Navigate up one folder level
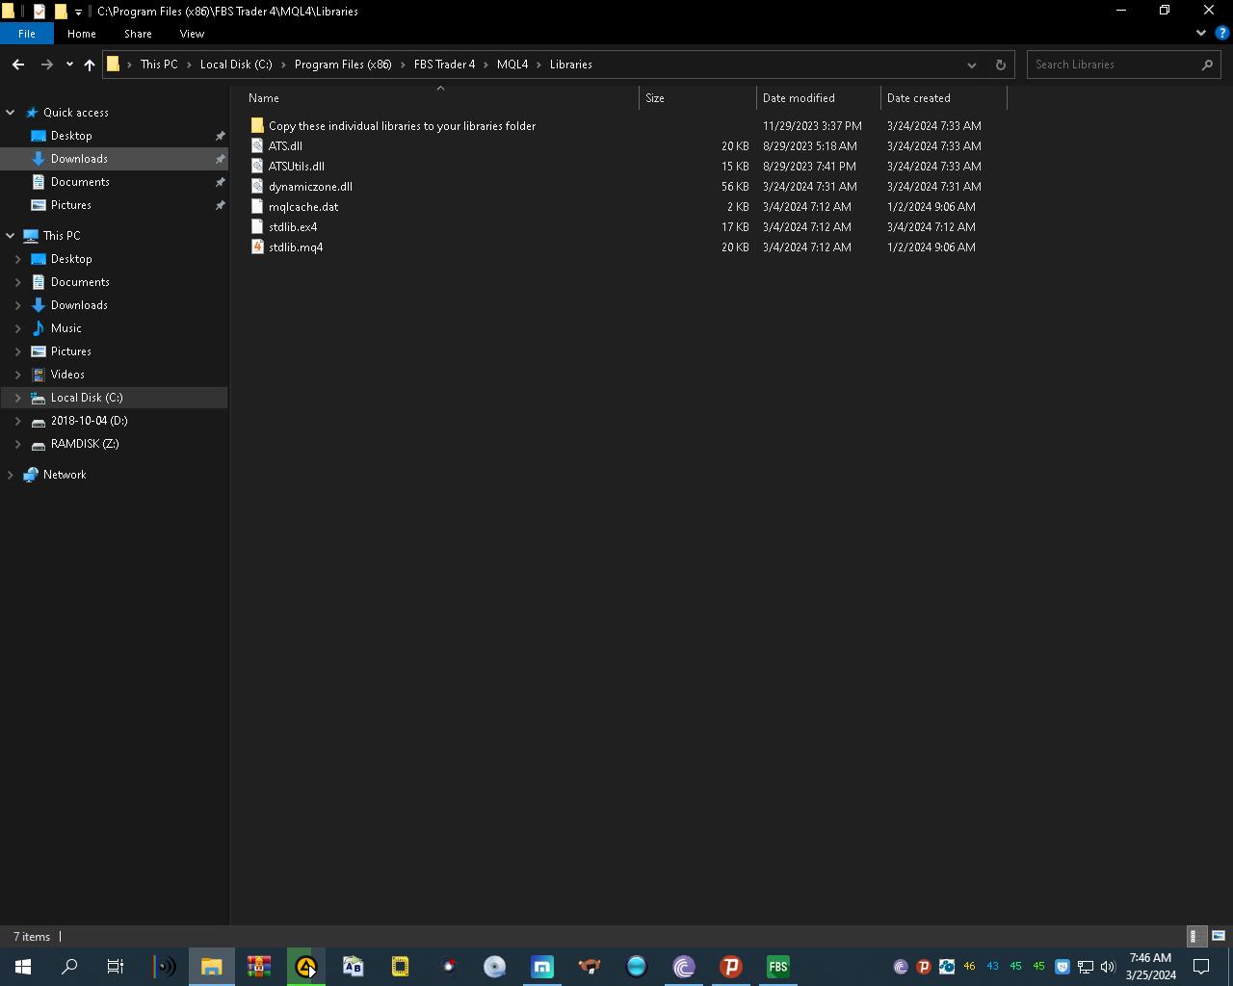The height and width of the screenshot is (986, 1233). click(90, 65)
